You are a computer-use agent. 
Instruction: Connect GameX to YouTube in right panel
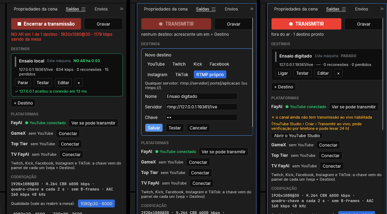[328, 145]
